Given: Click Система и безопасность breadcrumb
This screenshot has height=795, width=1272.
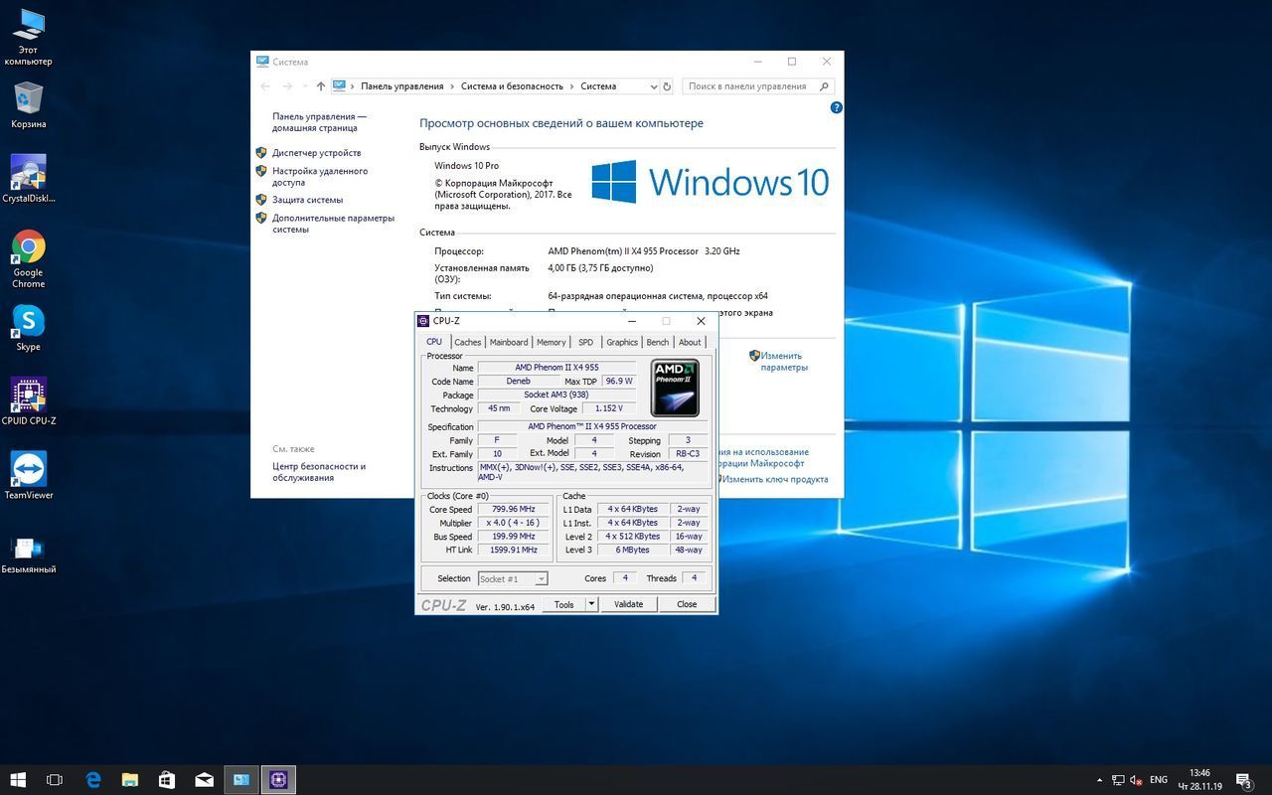Looking at the screenshot, I should tap(512, 86).
